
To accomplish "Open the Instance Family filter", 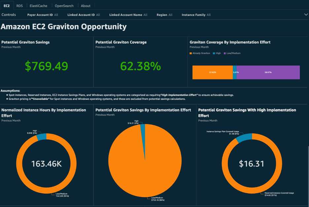I will tap(196, 15).
